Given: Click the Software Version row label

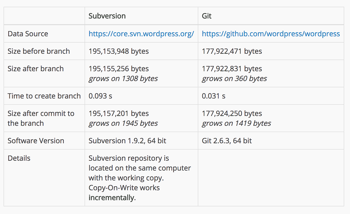Looking at the screenshot, I should point(36,141).
